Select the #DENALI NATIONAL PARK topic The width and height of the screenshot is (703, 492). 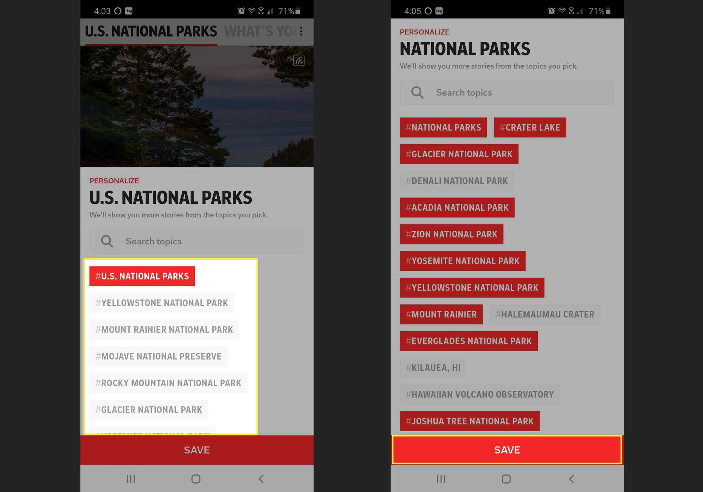[457, 181]
